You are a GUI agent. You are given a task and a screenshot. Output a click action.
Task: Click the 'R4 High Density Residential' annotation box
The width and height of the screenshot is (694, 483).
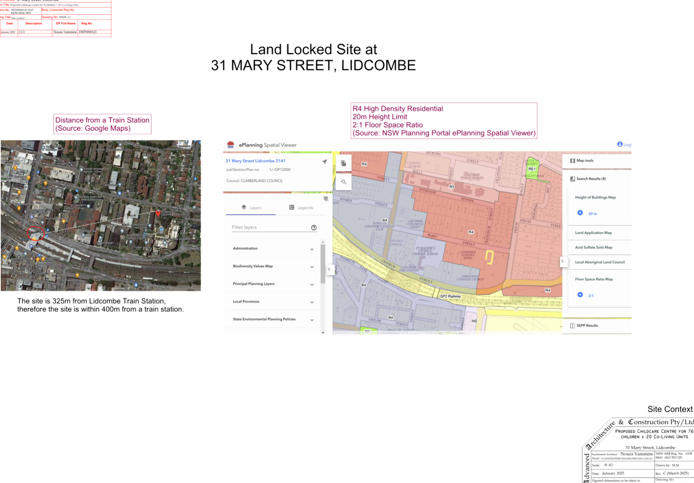click(x=444, y=121)
